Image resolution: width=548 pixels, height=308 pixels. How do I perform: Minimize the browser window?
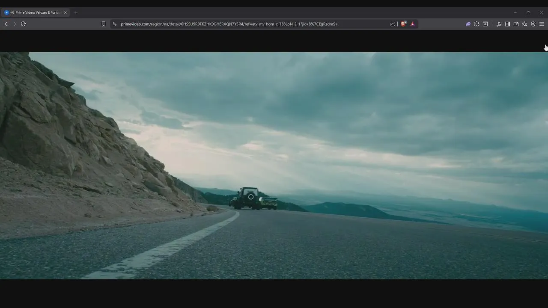coord(515,12)
